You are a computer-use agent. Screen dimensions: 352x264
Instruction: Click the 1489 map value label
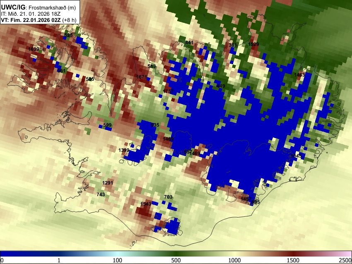(168, 139)
